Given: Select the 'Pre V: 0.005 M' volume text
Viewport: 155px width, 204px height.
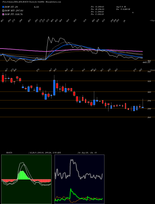Looking at the screenshot, I should pos(123,9).
